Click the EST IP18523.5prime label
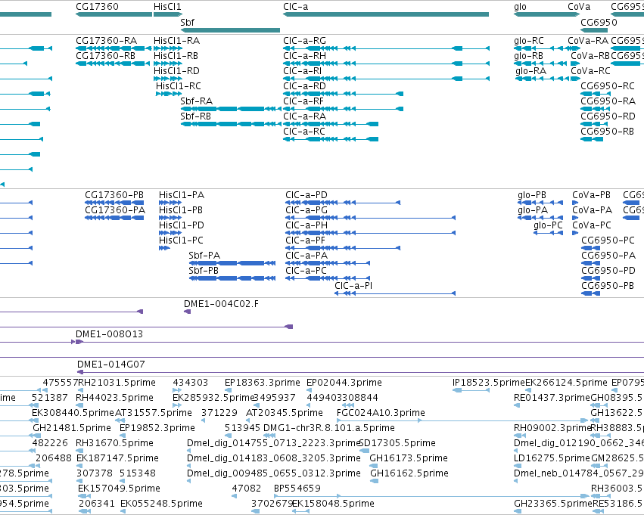The height and width of the screenshot is (515, 644). [489, 383]
